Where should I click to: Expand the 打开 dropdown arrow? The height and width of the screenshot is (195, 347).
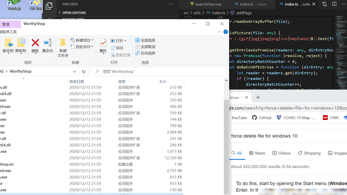click(125, 41)
